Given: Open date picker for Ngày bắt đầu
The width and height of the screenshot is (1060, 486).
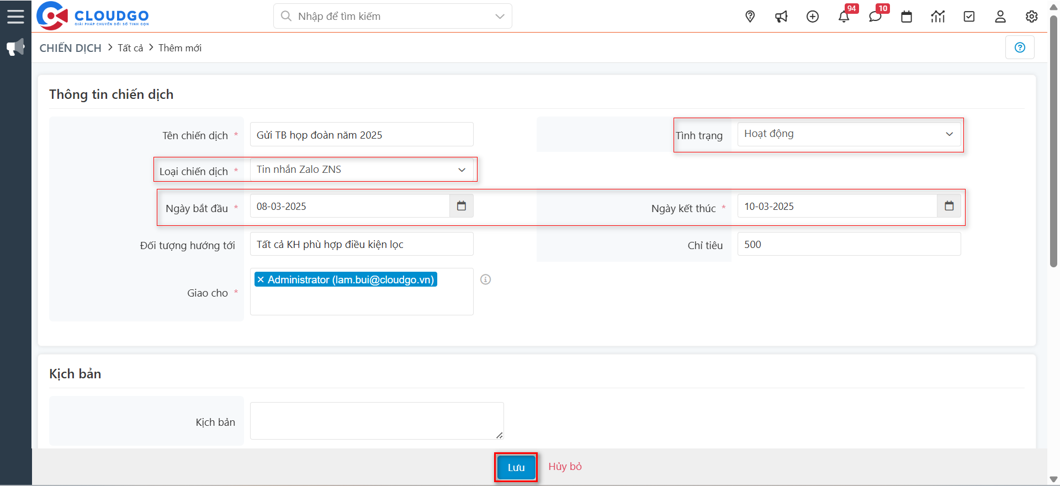Looking at the screenshot, I should pyautogui.click(x=462, y=206).
